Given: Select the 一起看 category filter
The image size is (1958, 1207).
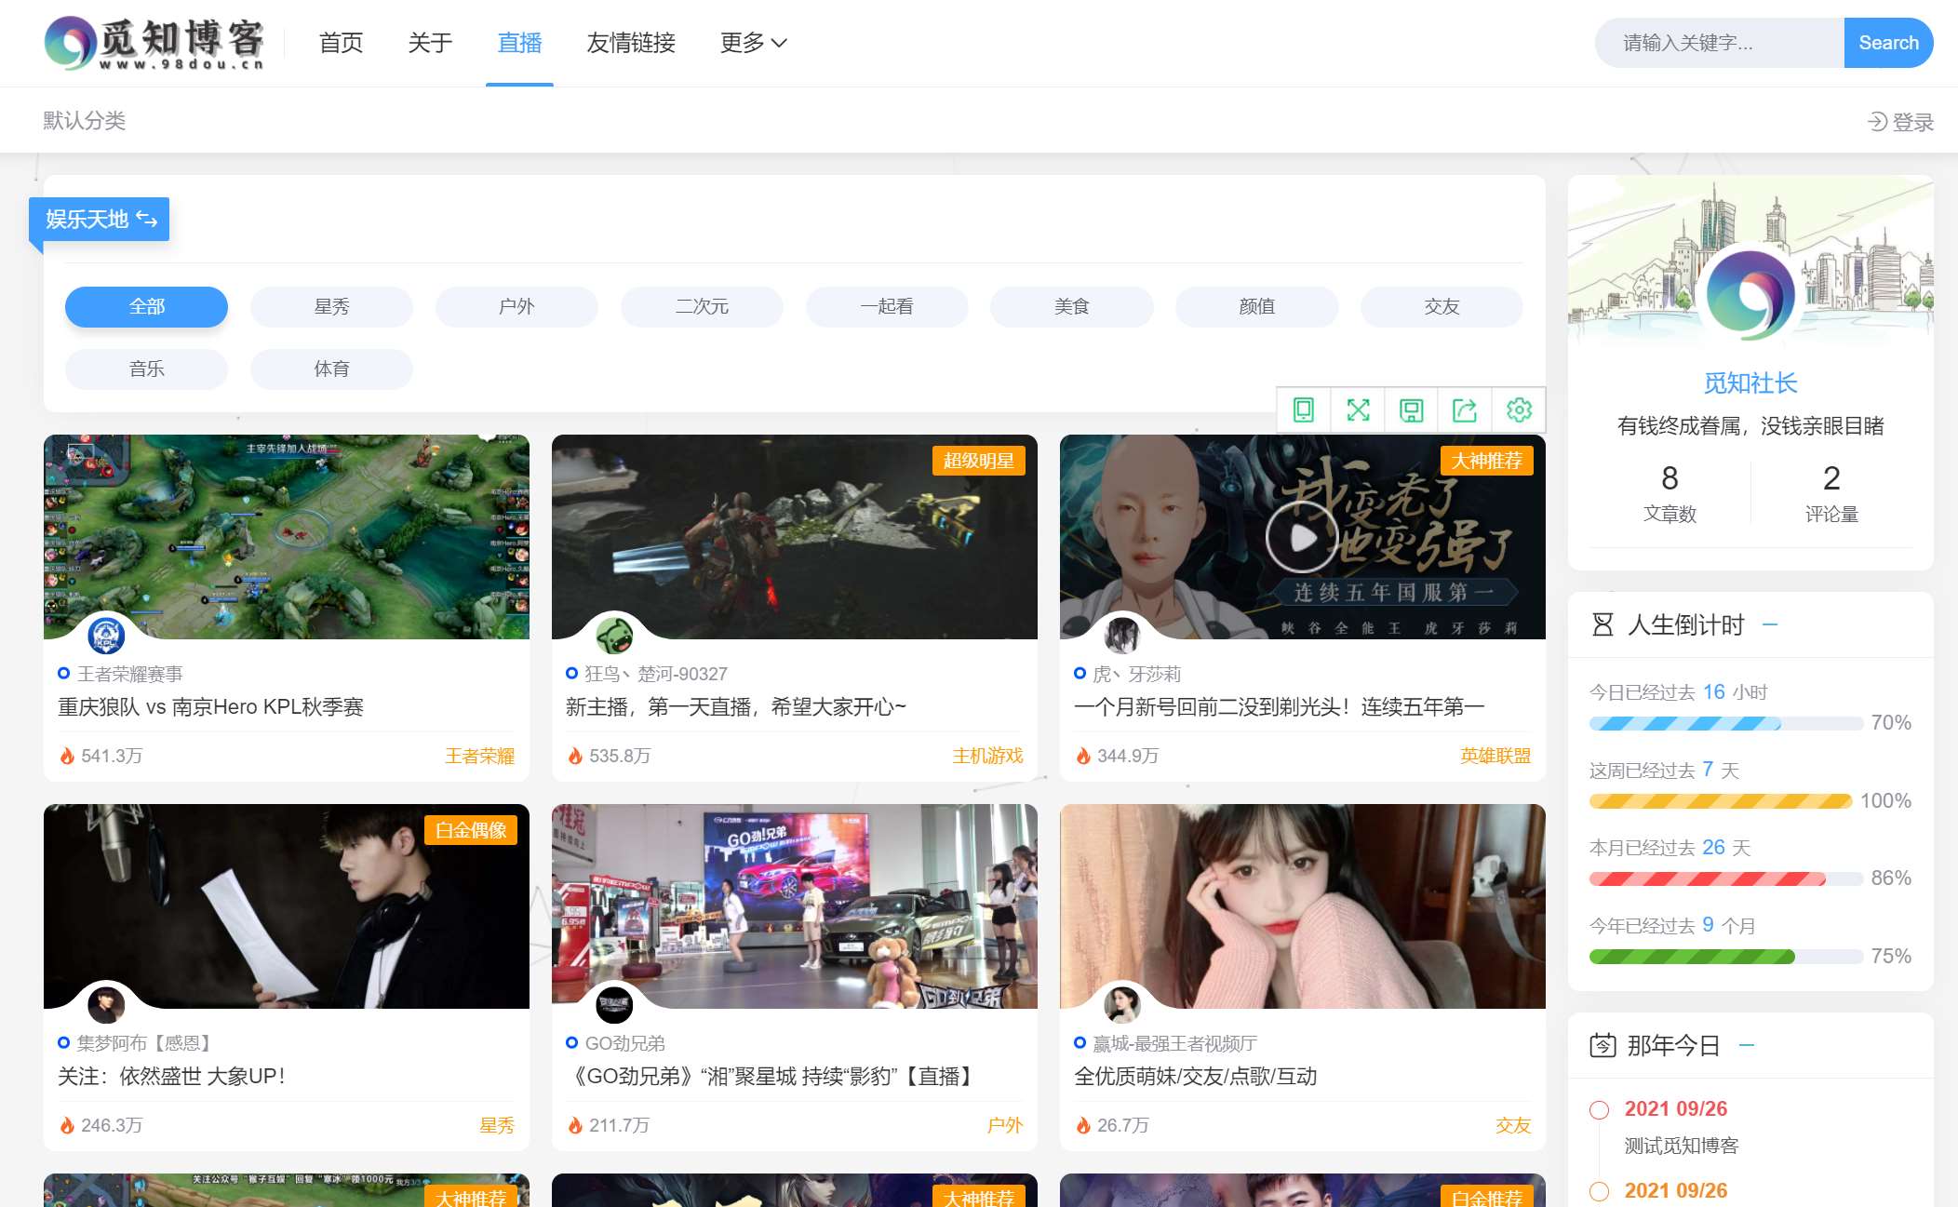Looking at the screenshot, I should tap(887, 307).
